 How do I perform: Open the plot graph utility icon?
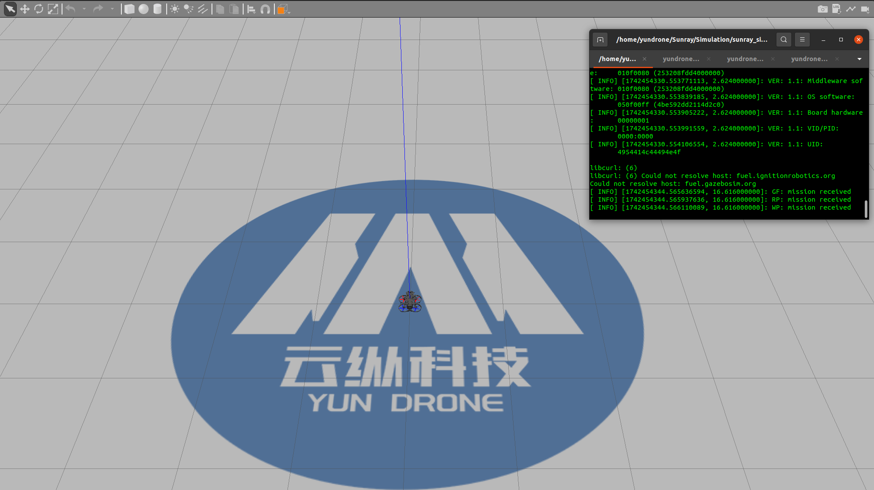point(851,9)
